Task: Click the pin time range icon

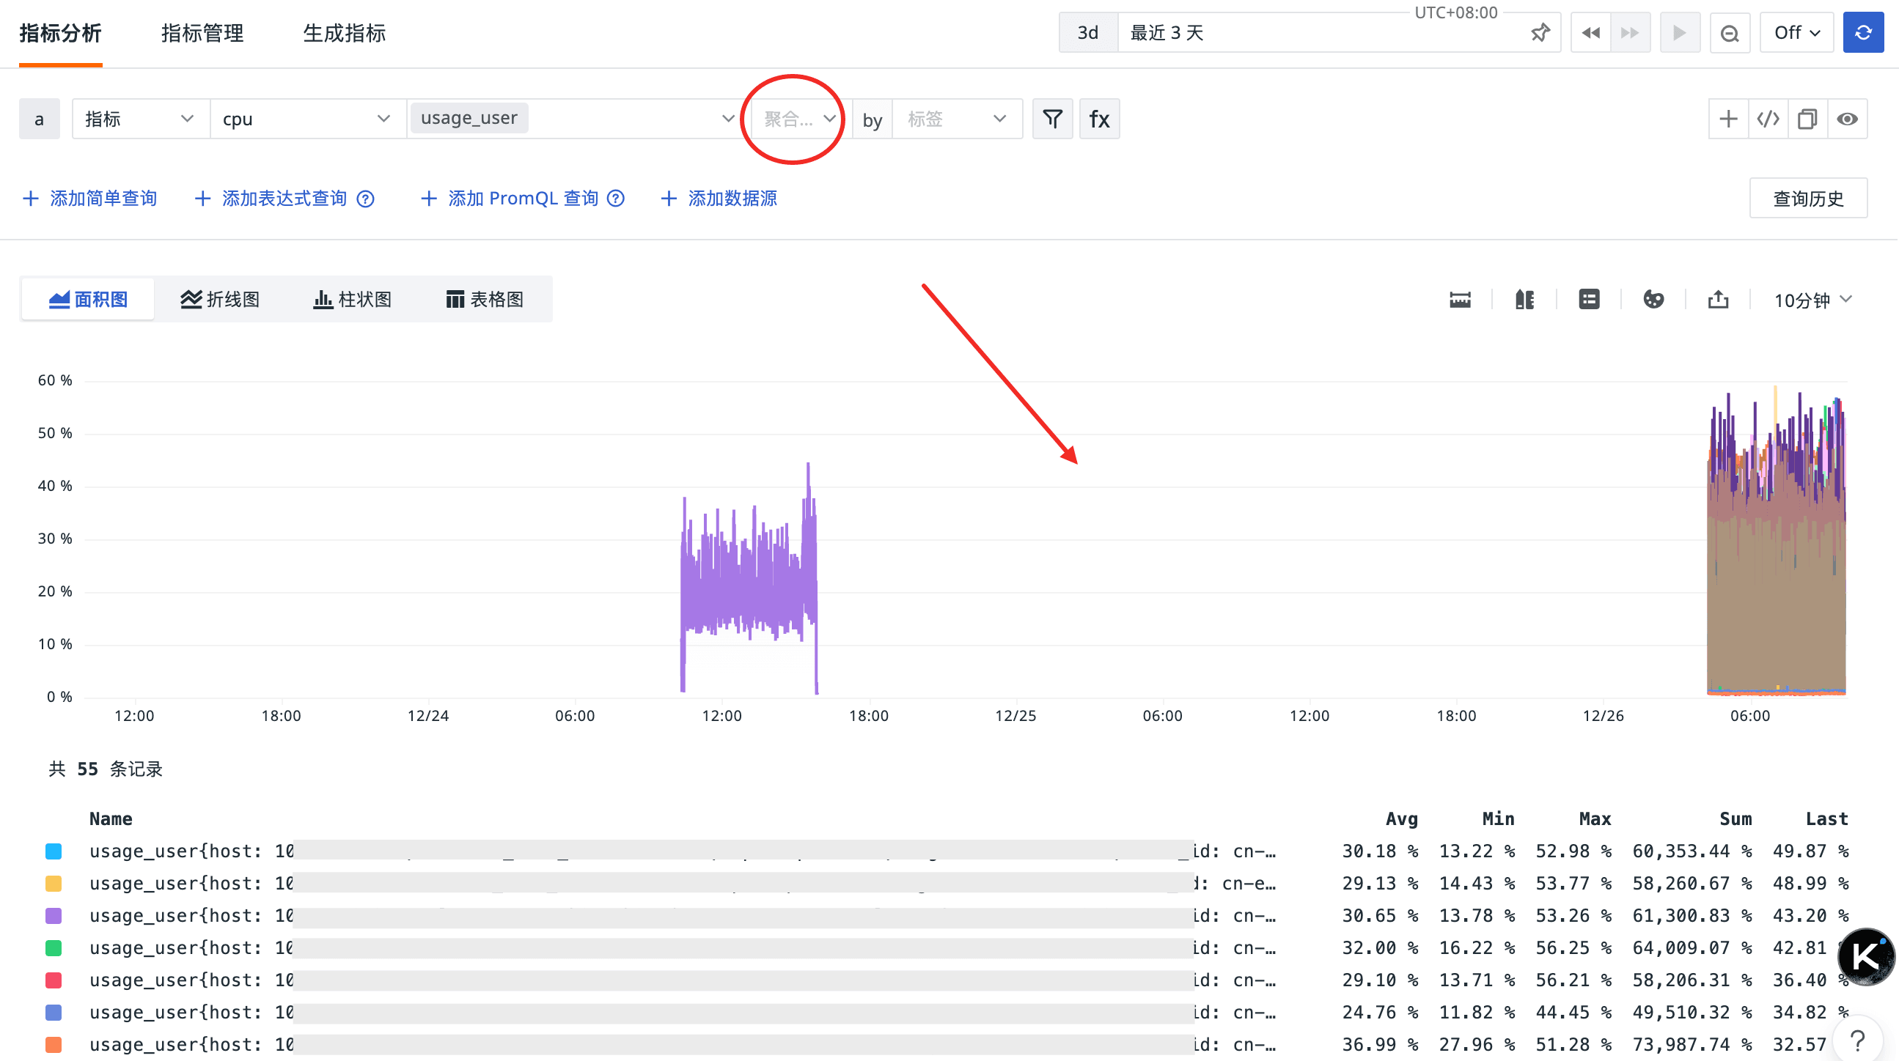Action: pyautogui.click(x=1540, y=32)
